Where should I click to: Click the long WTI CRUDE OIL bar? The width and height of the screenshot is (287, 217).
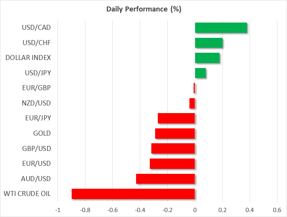[133, 194]
